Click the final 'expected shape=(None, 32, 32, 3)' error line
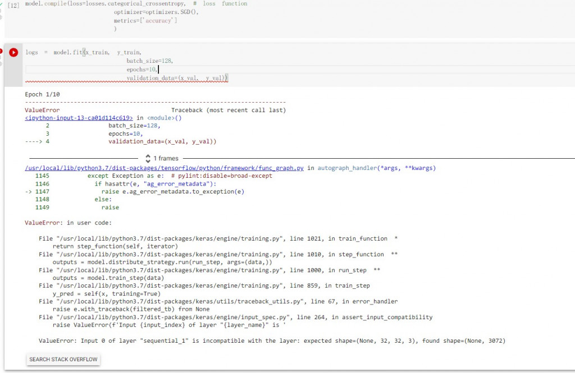 tap(272, 340)
